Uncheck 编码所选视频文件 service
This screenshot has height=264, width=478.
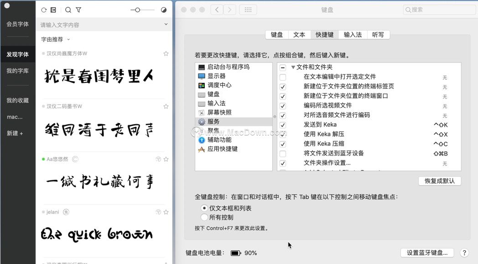pos(283,106)
